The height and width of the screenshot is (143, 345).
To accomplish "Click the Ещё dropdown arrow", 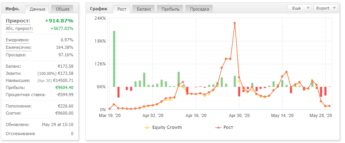I will [x=308, y=8].
